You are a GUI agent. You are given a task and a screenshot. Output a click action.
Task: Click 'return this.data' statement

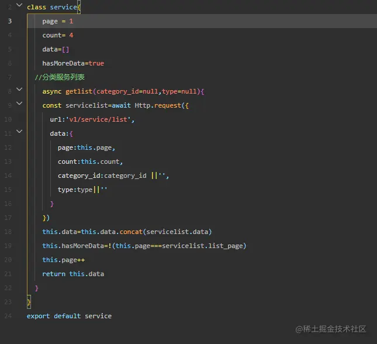tap(73, 274)
